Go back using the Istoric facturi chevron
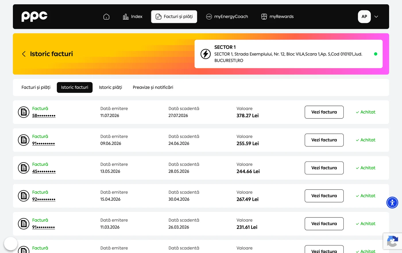 (x=24, y=54)
